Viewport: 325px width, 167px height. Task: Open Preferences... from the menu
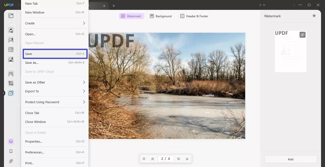click(x=55, y=152)
